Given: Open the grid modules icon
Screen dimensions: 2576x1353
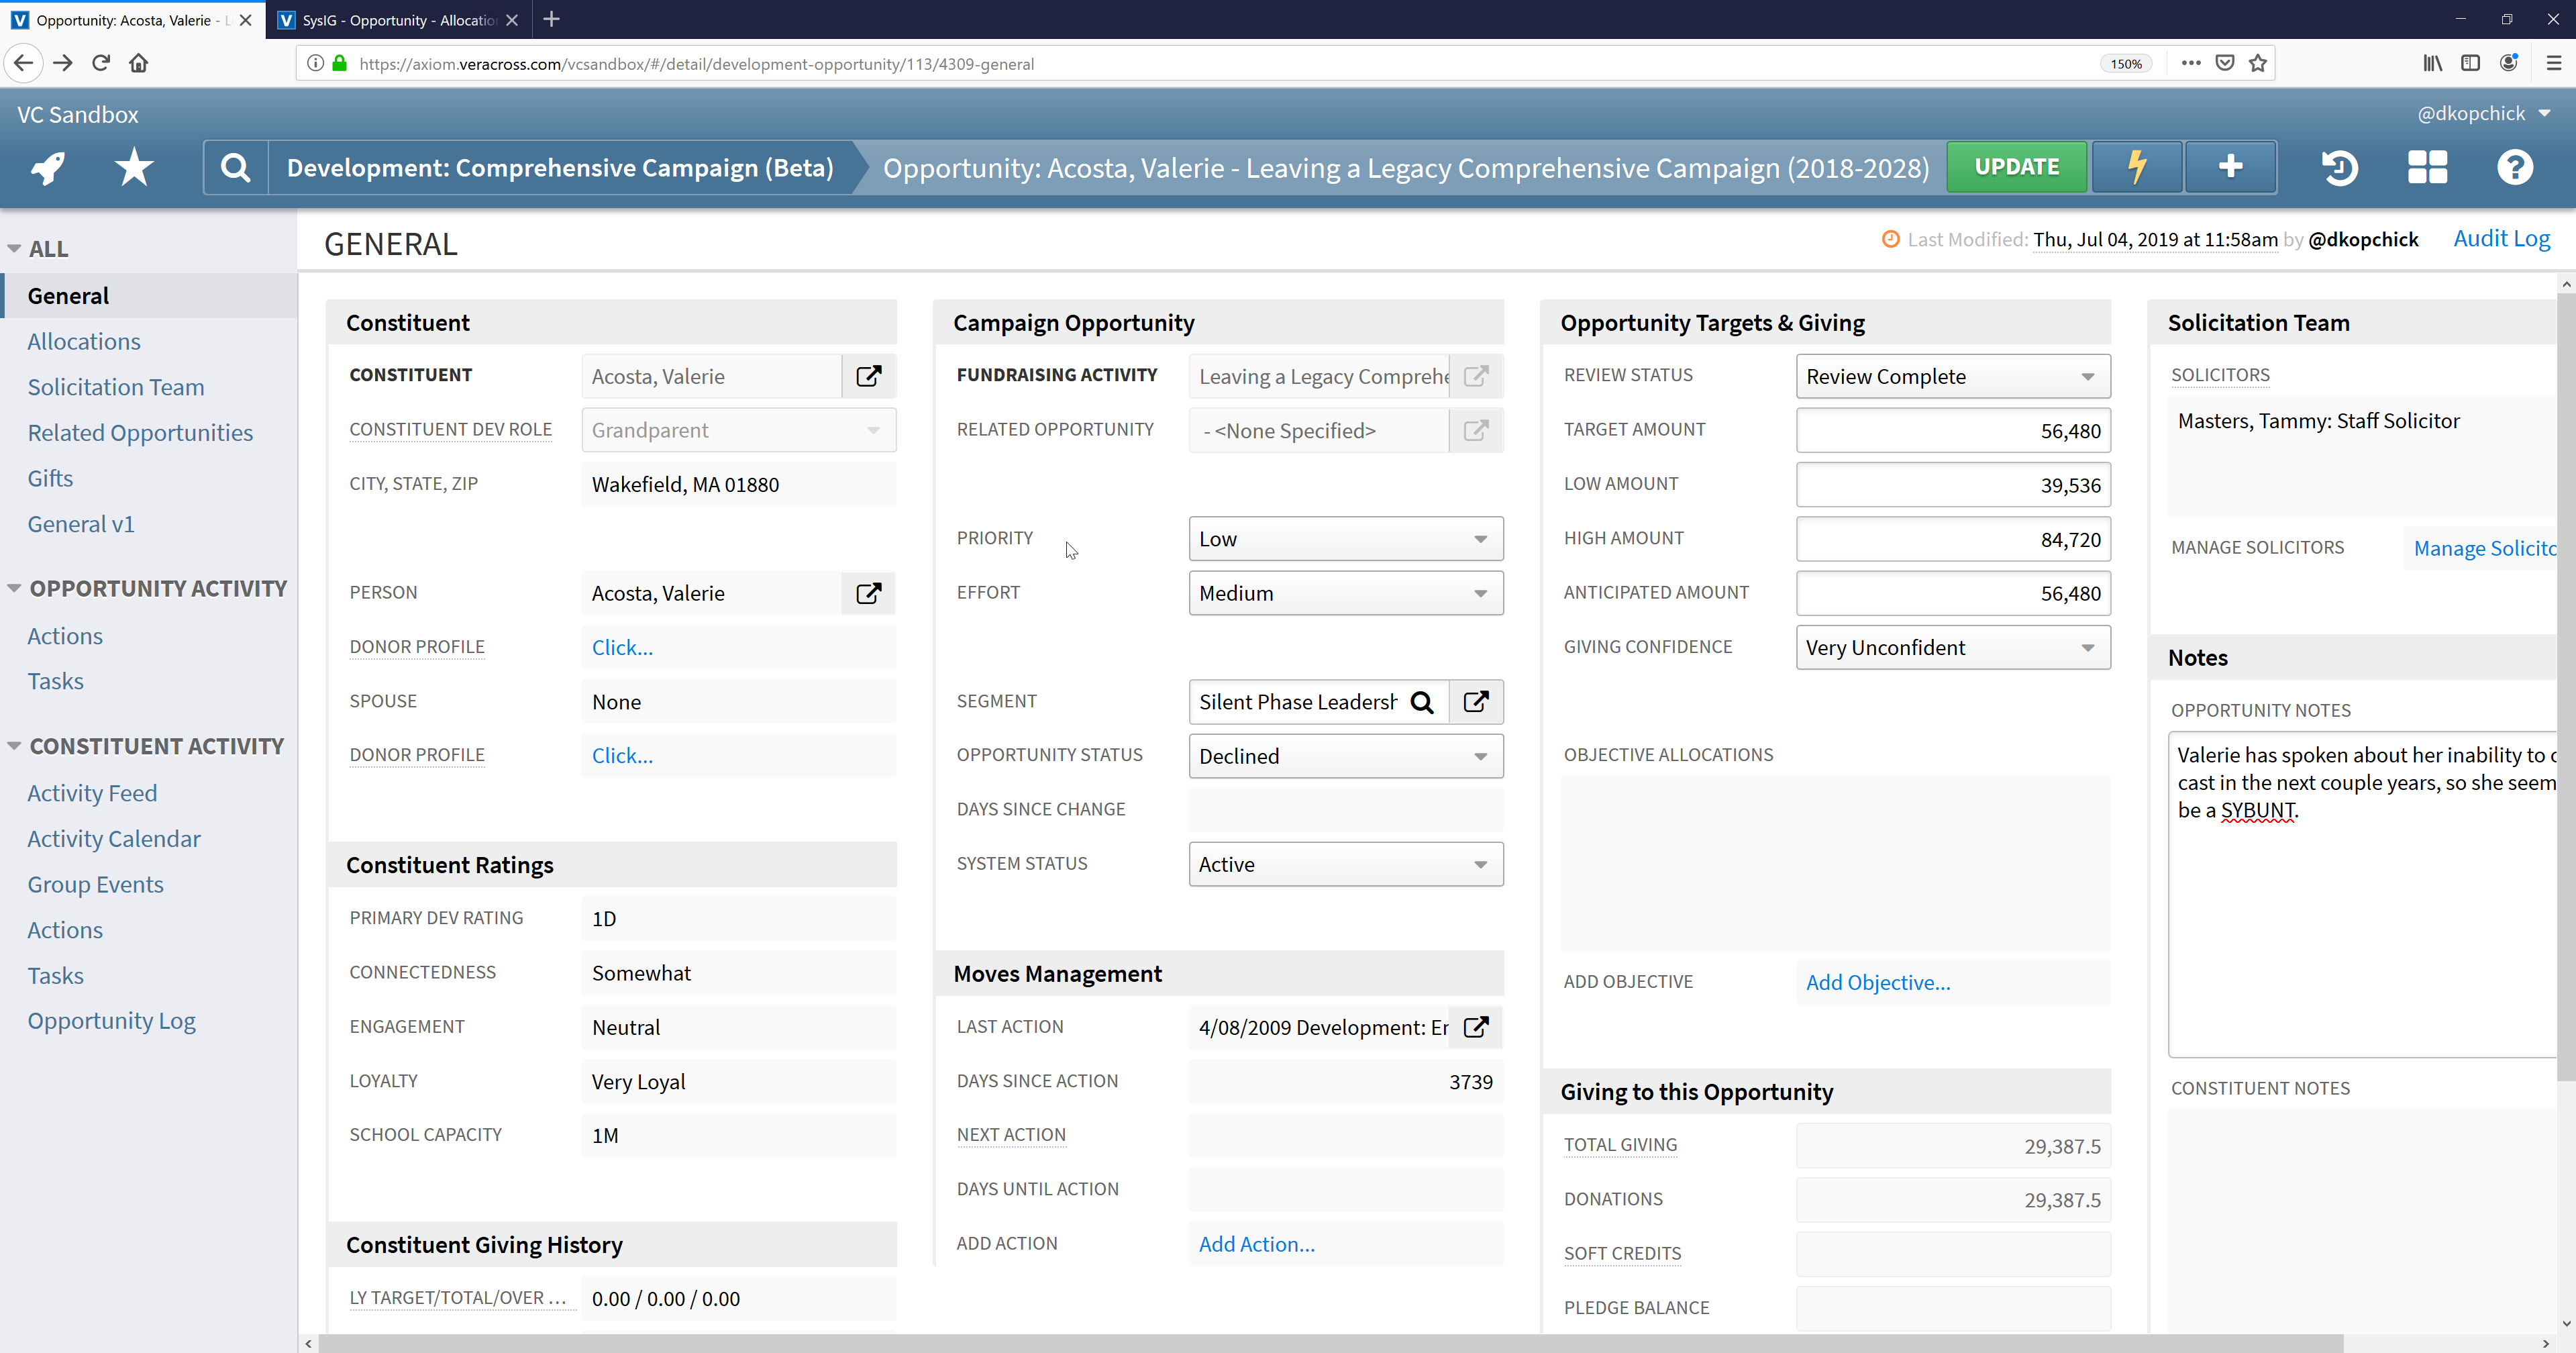Looking at the screenshot, I should 2427,167.
